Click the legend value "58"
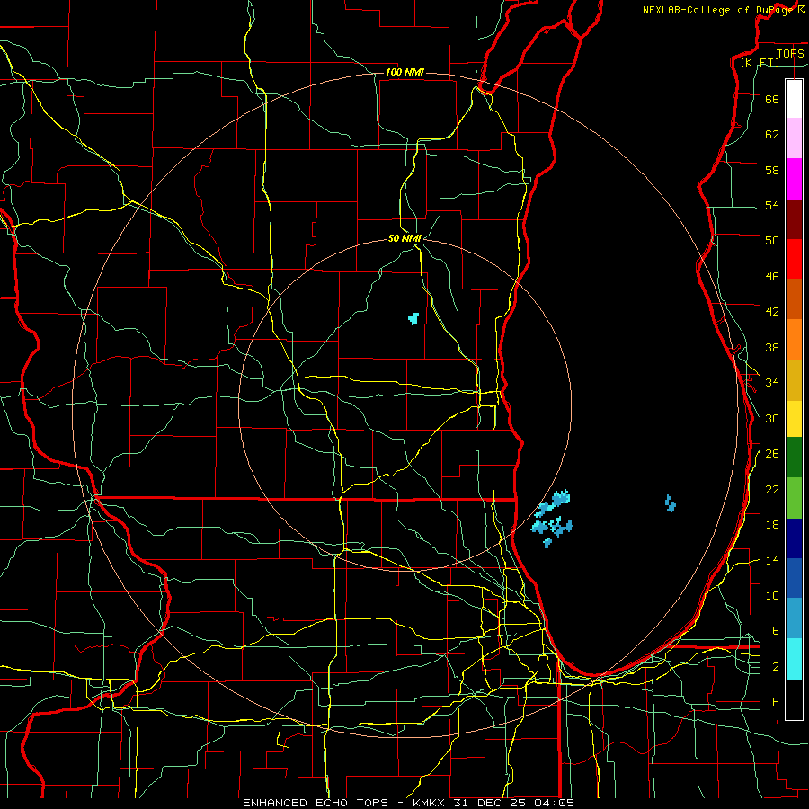Screen dimensions: 809x809 772,170
